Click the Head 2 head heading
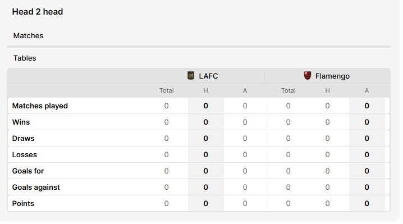 tap(38, 12)
